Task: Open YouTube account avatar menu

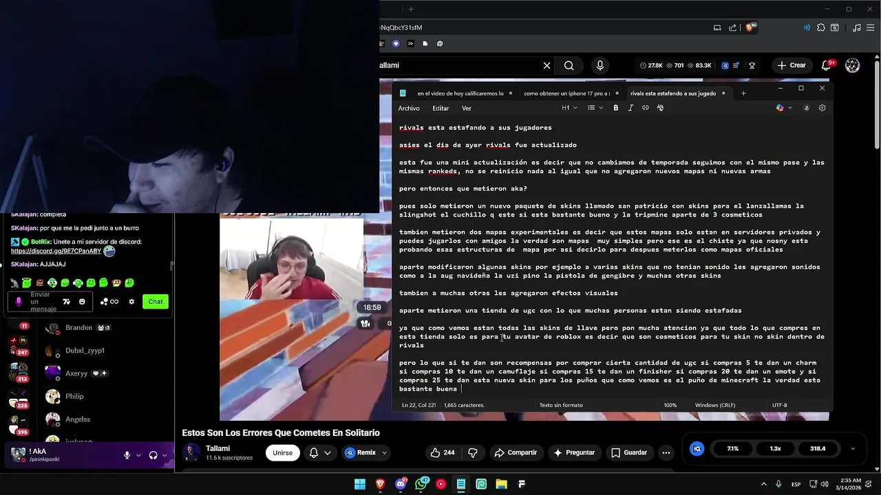Action: click(852, 65)
